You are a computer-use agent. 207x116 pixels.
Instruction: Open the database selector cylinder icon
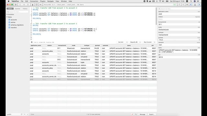tap(37, 5)
